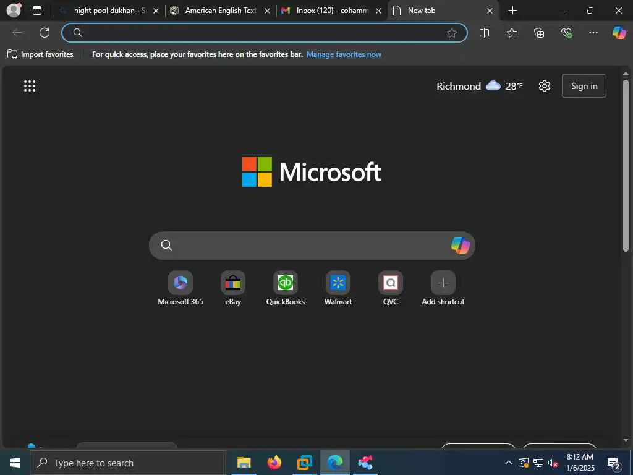633x475 pixels.
Task: Focus the page search box
Action: 312,246
